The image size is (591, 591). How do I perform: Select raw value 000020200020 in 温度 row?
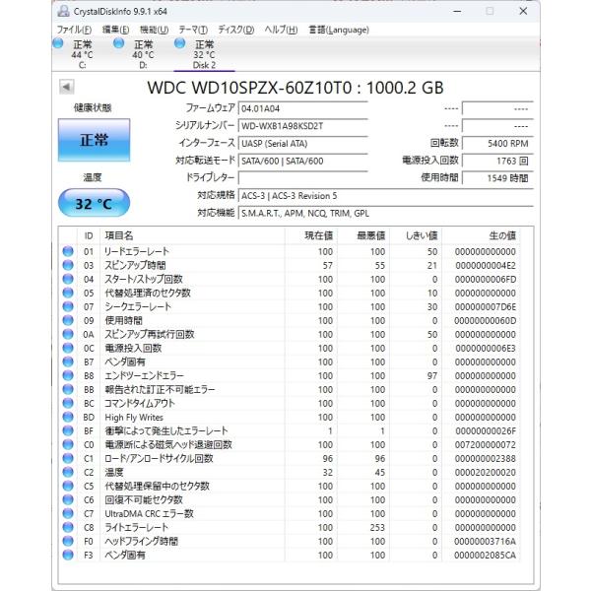coord(485,472)
